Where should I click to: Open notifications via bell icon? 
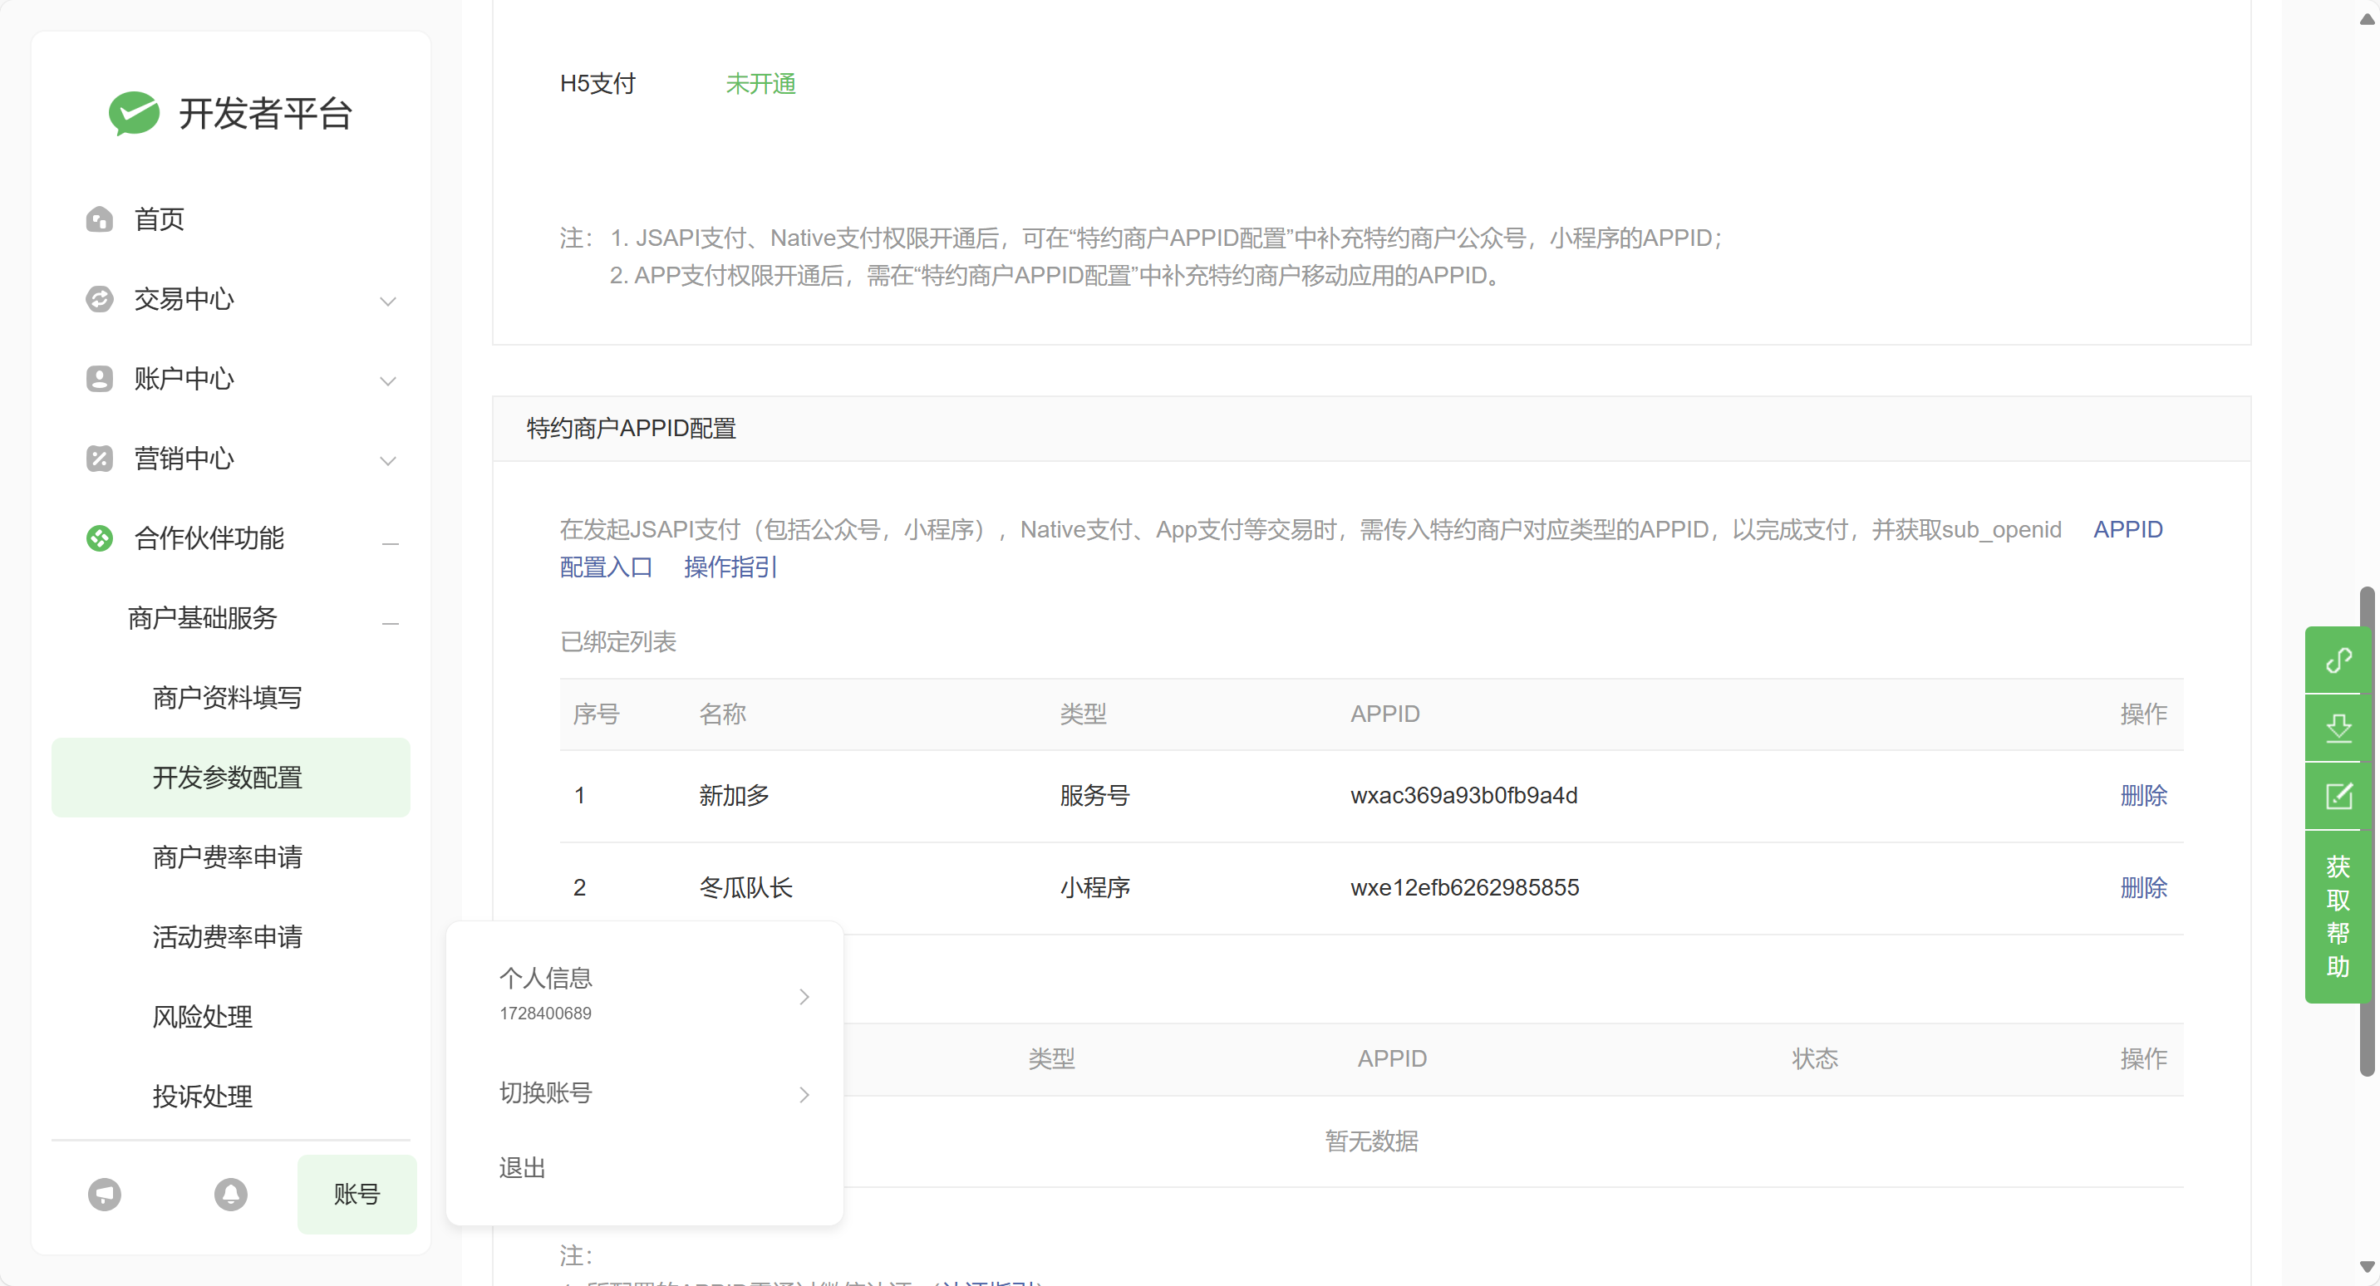pyautogui.click(x=230, y=1194)
